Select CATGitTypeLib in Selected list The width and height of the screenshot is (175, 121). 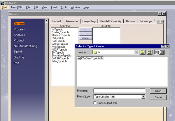point(60,44)
